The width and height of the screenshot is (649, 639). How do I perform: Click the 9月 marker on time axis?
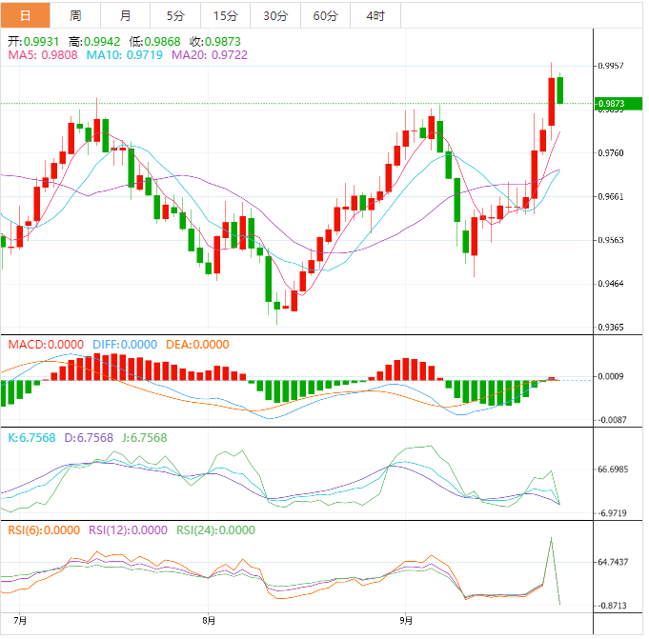[407, 620]
